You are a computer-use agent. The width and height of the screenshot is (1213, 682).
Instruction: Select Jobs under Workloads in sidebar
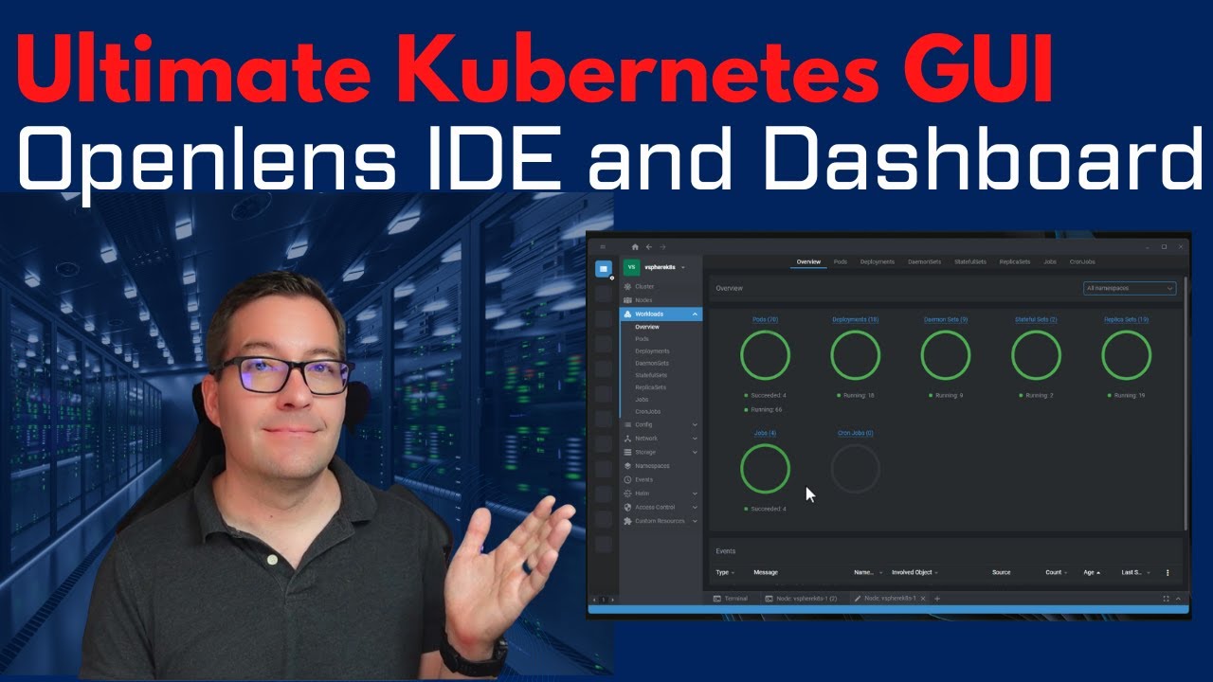pyautogui.click(x=642, y=400)
